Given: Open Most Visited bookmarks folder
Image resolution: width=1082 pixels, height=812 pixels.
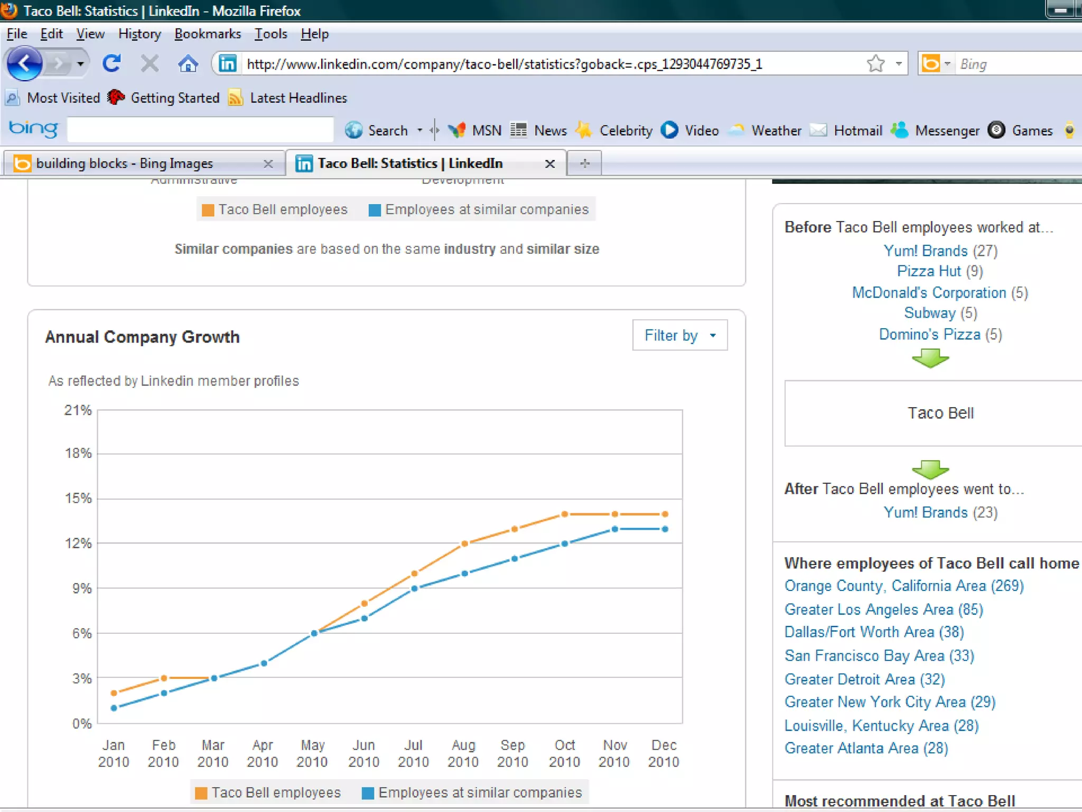Looking at the screenshot, I should [x=53, y=98].
